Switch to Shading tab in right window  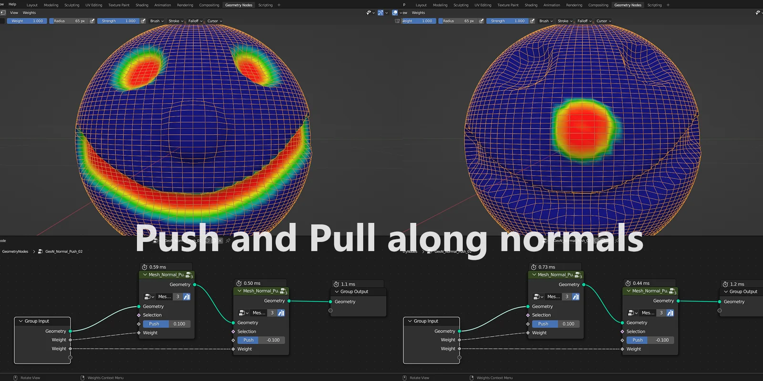point(531,5)
